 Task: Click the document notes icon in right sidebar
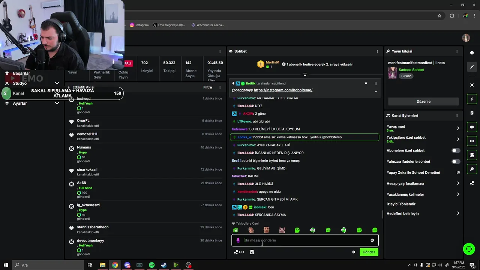(x=472, y=113)
